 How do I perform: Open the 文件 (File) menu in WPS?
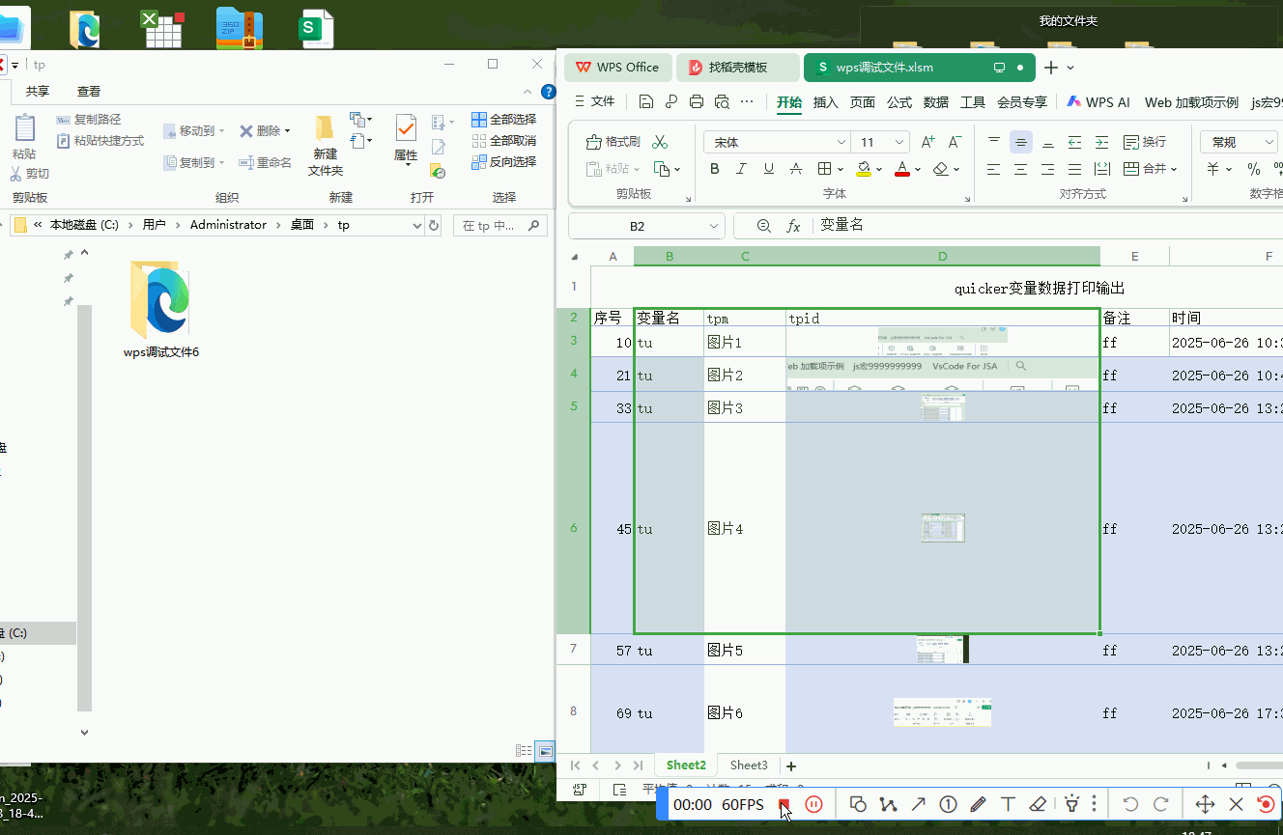point(594,101)
